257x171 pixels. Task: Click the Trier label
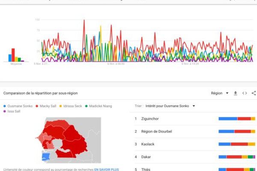coord(139,106)
